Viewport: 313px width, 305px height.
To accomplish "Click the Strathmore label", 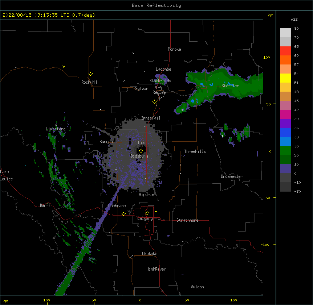I will (x=187, y=220).
